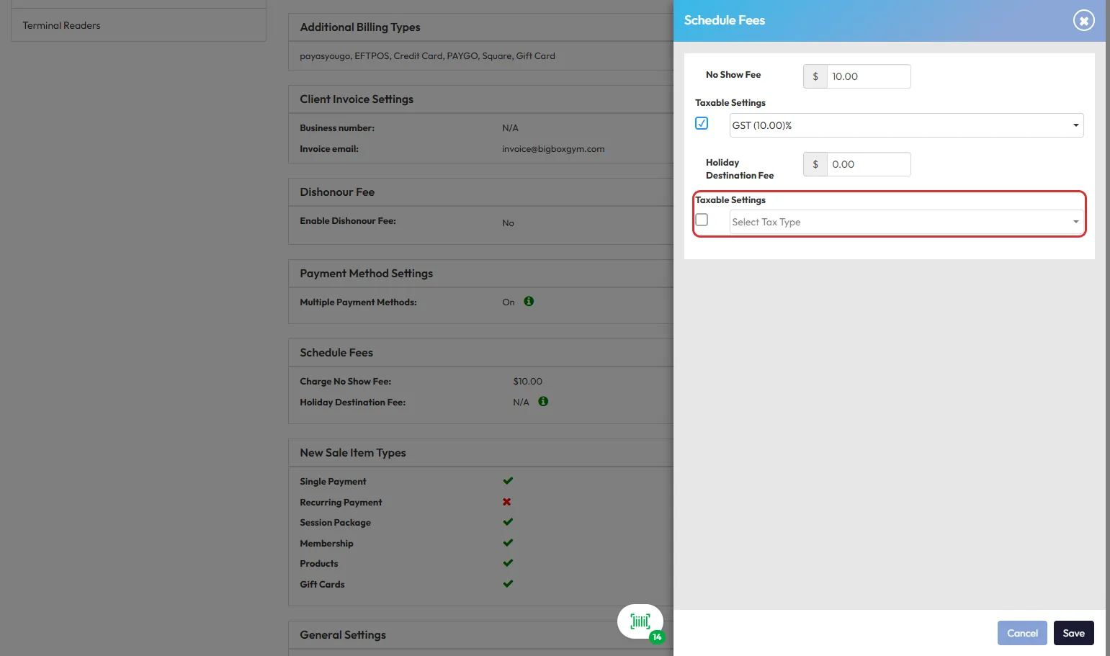Open Terminal Readers in the sidebar
This screenshot has width=1110, height=656.
62,26
